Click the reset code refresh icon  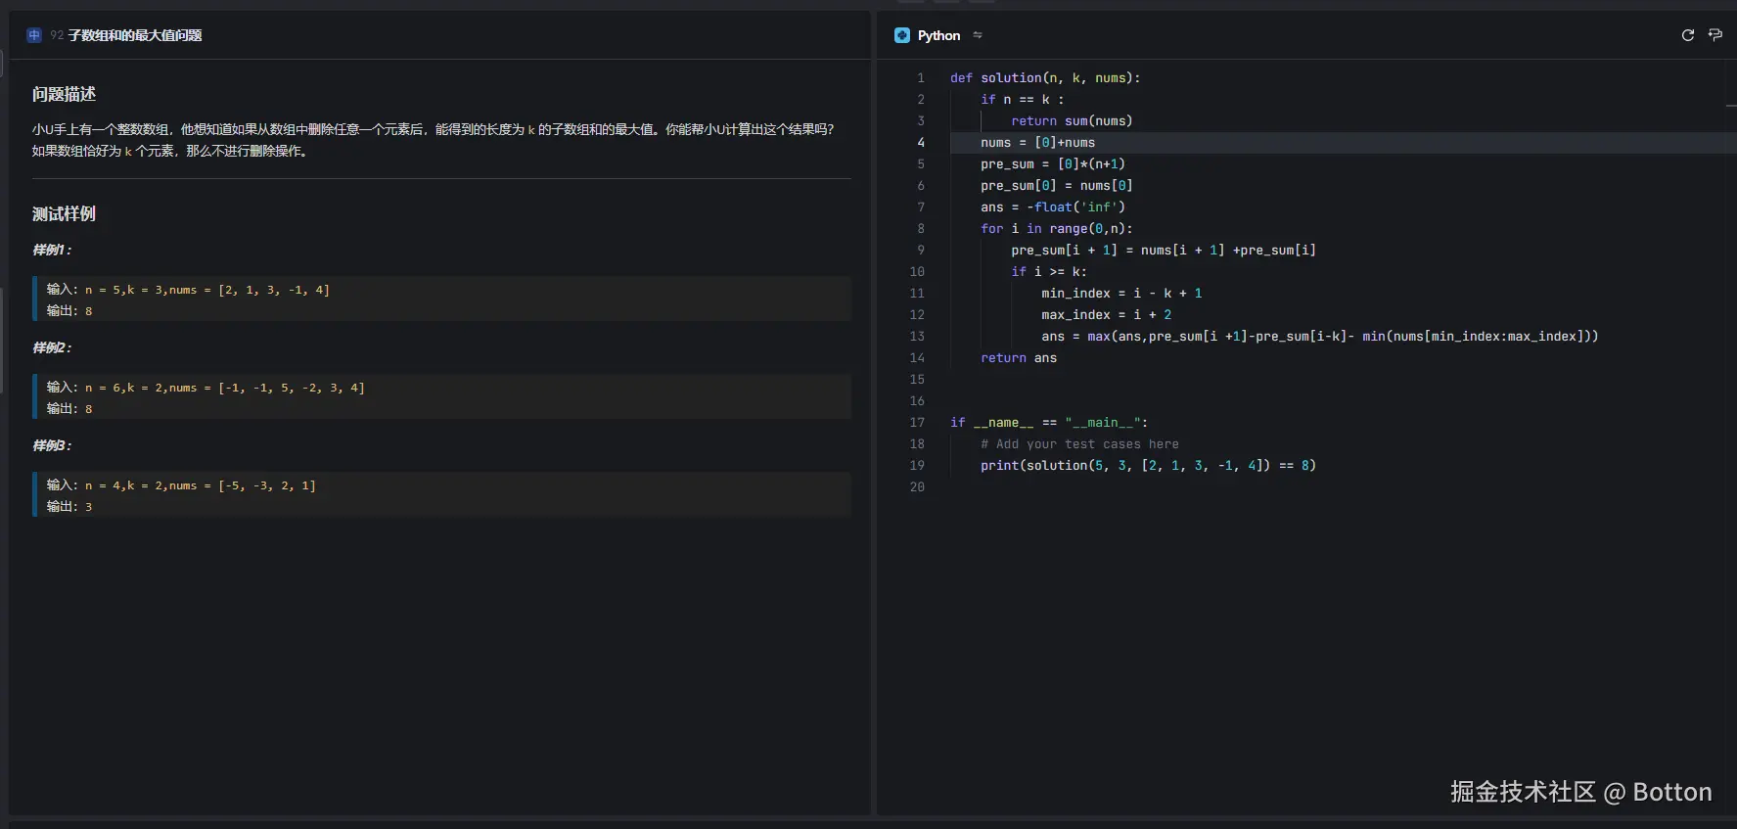(x=1687, y=35)
